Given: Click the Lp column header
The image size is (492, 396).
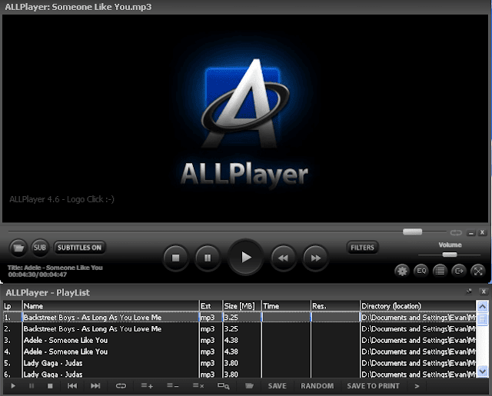Looking at the screenshot, I should pos(12,306).
